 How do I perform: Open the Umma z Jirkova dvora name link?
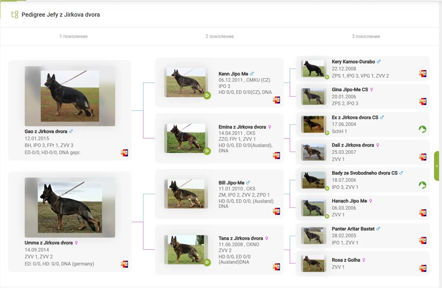pyautogui.click(x=48, y=243)
